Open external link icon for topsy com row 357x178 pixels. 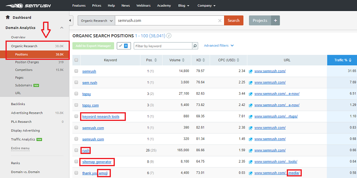pyautogui.click(x=250, y=105)
